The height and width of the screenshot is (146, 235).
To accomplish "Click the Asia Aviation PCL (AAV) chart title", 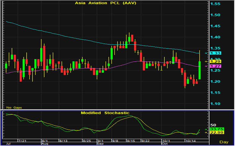I will [x=106, y=3].
